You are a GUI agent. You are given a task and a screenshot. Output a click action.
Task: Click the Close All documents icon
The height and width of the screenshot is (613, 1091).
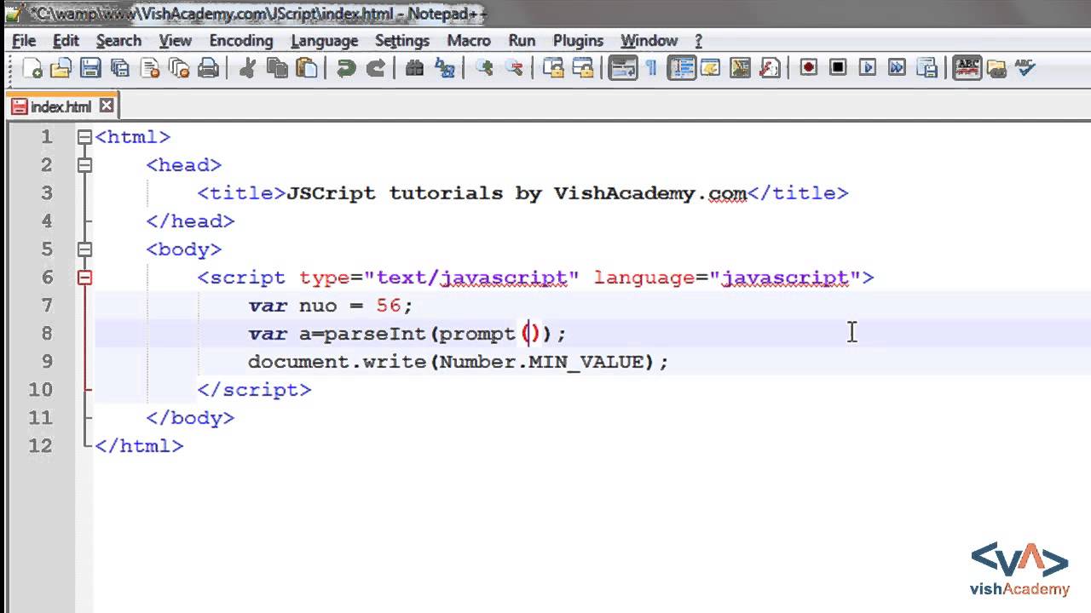click(179, 68)
